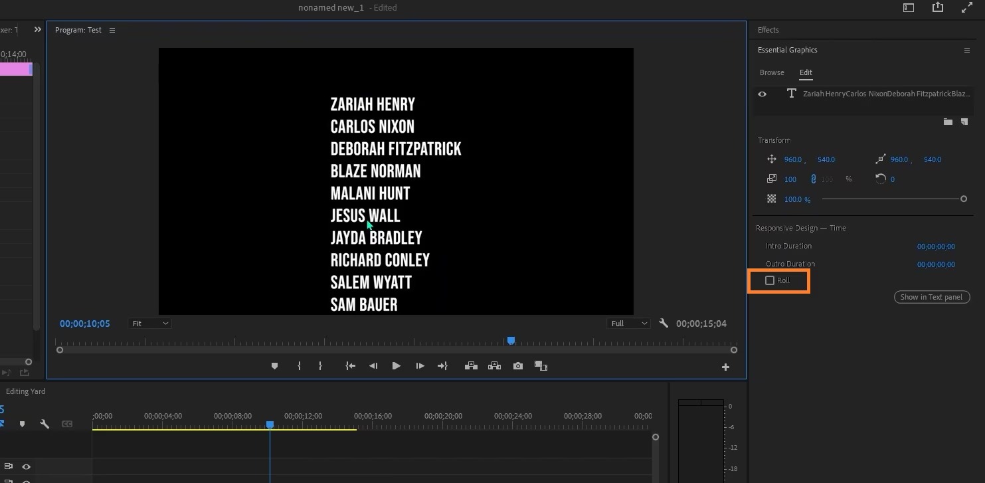Select the Editing Yard sequence tab
Screen dimensions: 985x483
26,391
